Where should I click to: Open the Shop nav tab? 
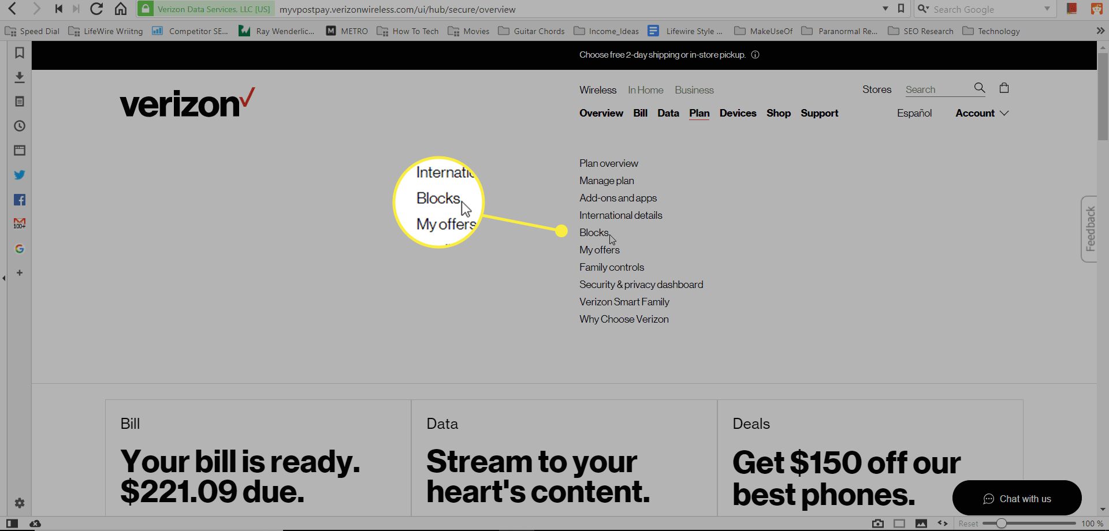point(779,113)
